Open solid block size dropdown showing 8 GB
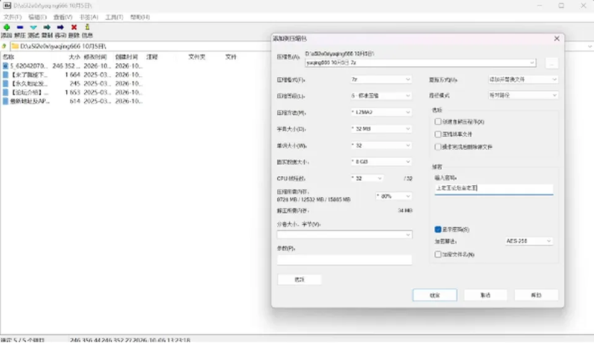 [x=381, y=162]
